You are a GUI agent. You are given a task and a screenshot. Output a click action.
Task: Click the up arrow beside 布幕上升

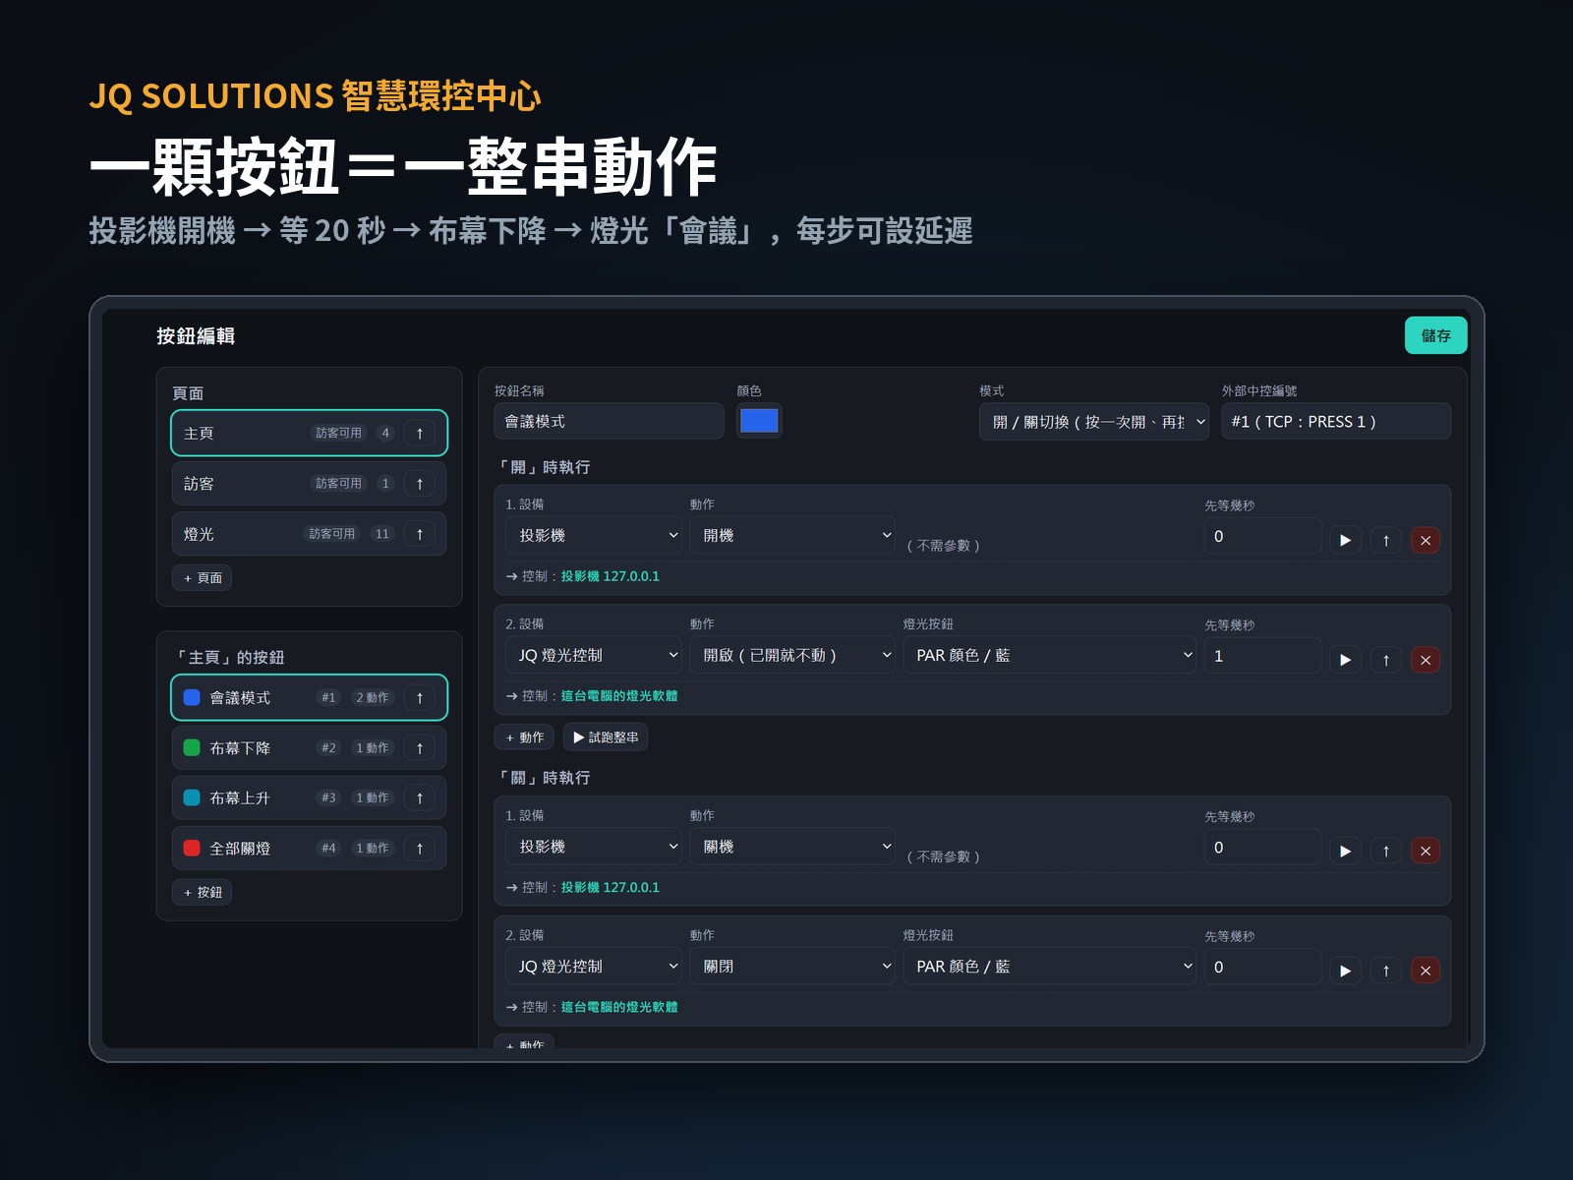(420, 797)
